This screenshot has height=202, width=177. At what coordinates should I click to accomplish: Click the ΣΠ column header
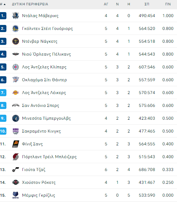(x=147, y=4)
